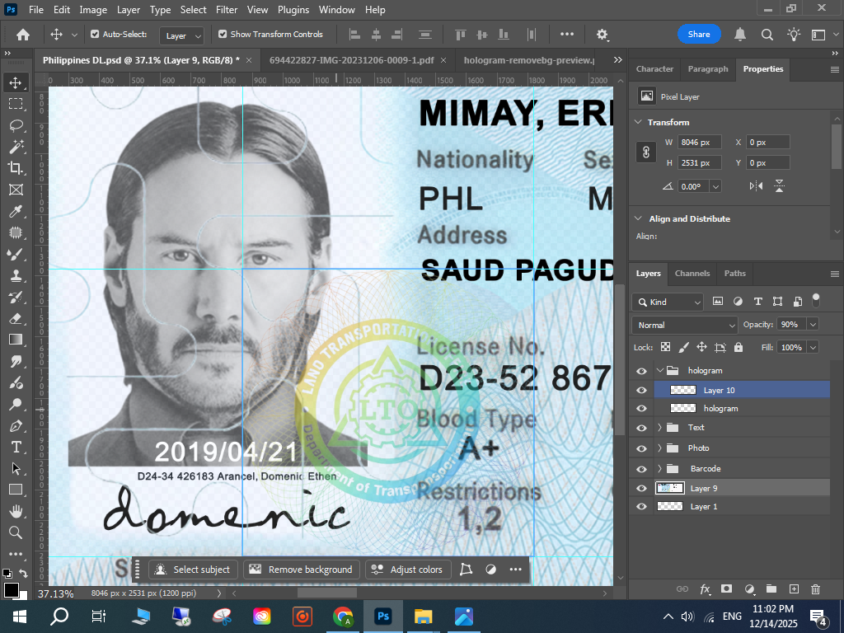The height and width of the screenshot is (633, 844).
Task: Open the notifications bell icon
Action: click(740, 35)
